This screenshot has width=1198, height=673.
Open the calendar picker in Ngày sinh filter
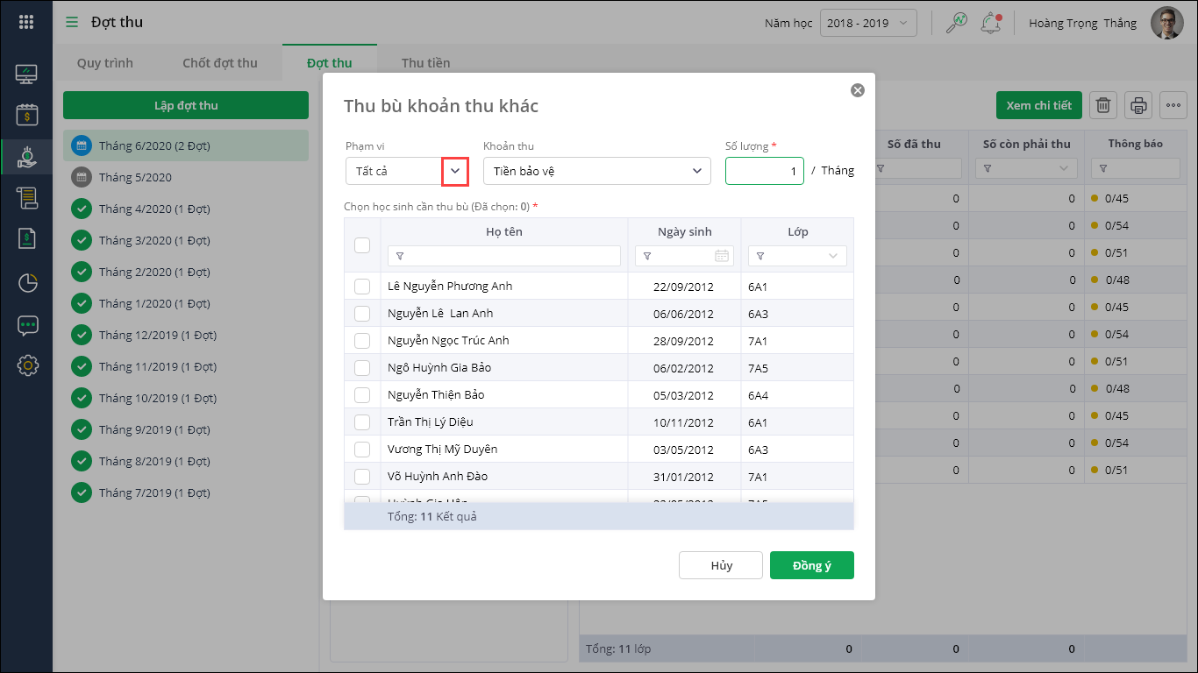click(x=722, y=256)
